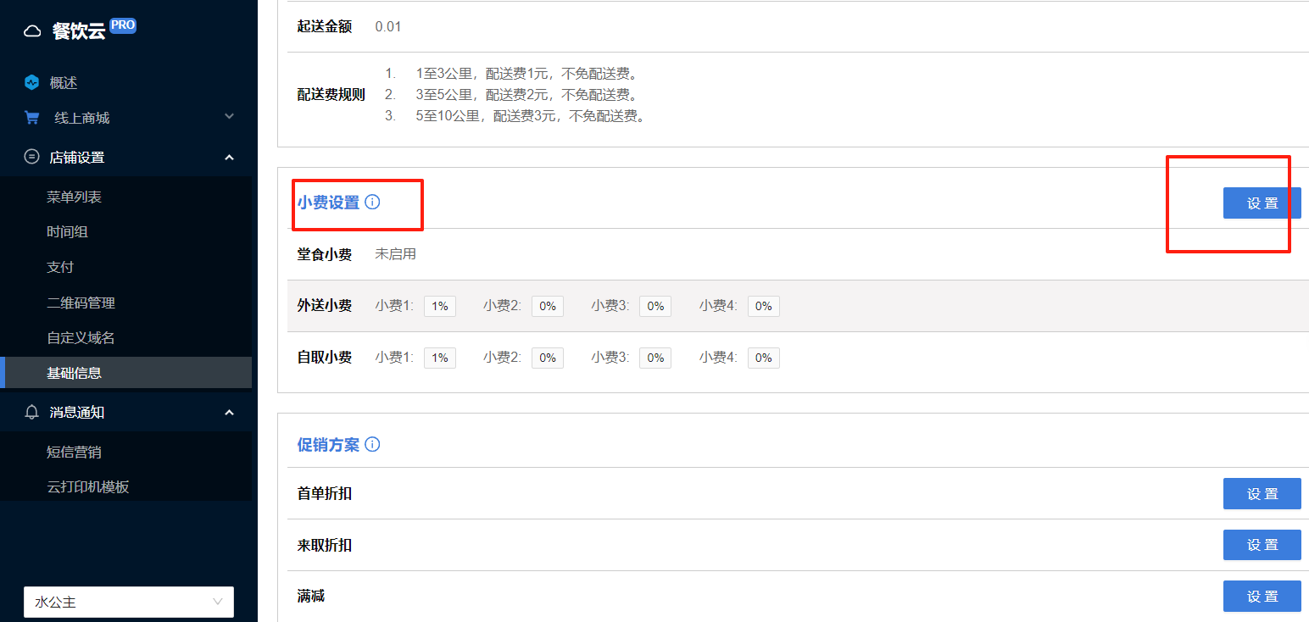1309x622 pixels.
Task: Click 设置 button for 满减
Action: pyautogui.click(x=1262, y=597)
